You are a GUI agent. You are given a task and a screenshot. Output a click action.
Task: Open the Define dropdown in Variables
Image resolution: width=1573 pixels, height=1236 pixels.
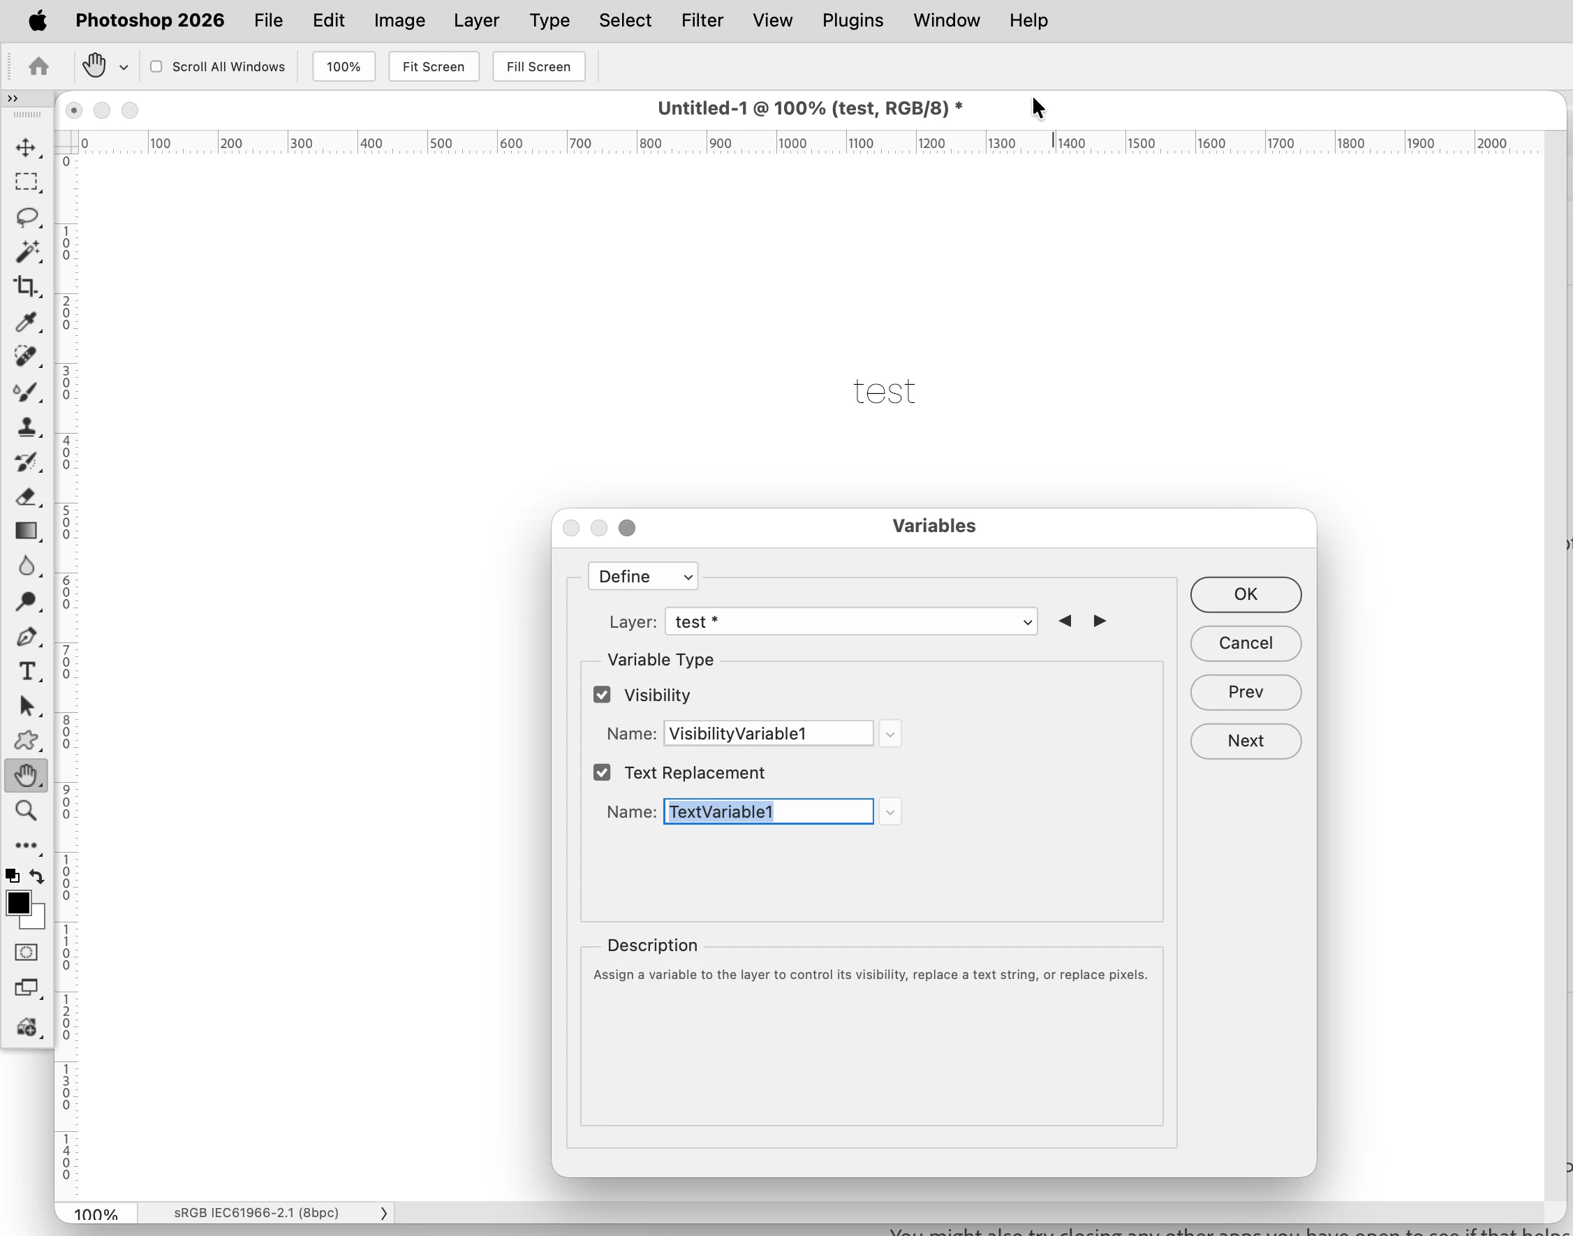coord(642,576)
